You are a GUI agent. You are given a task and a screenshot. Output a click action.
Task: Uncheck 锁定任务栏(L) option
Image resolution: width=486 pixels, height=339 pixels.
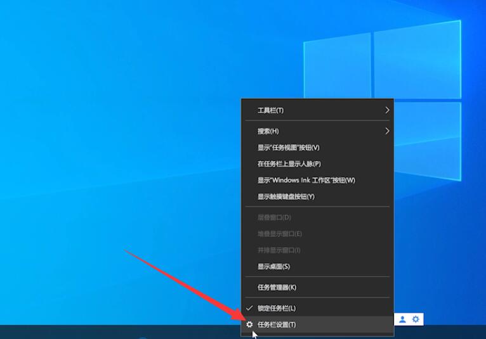[317, 308]
